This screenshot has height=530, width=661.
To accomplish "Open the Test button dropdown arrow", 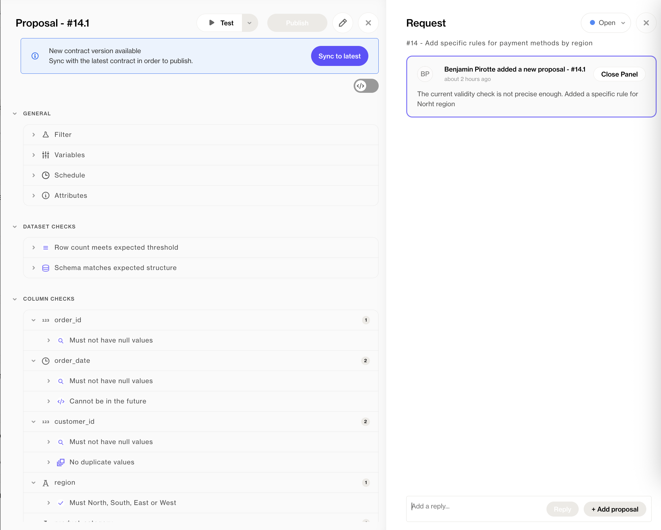I will coord(249,23).
